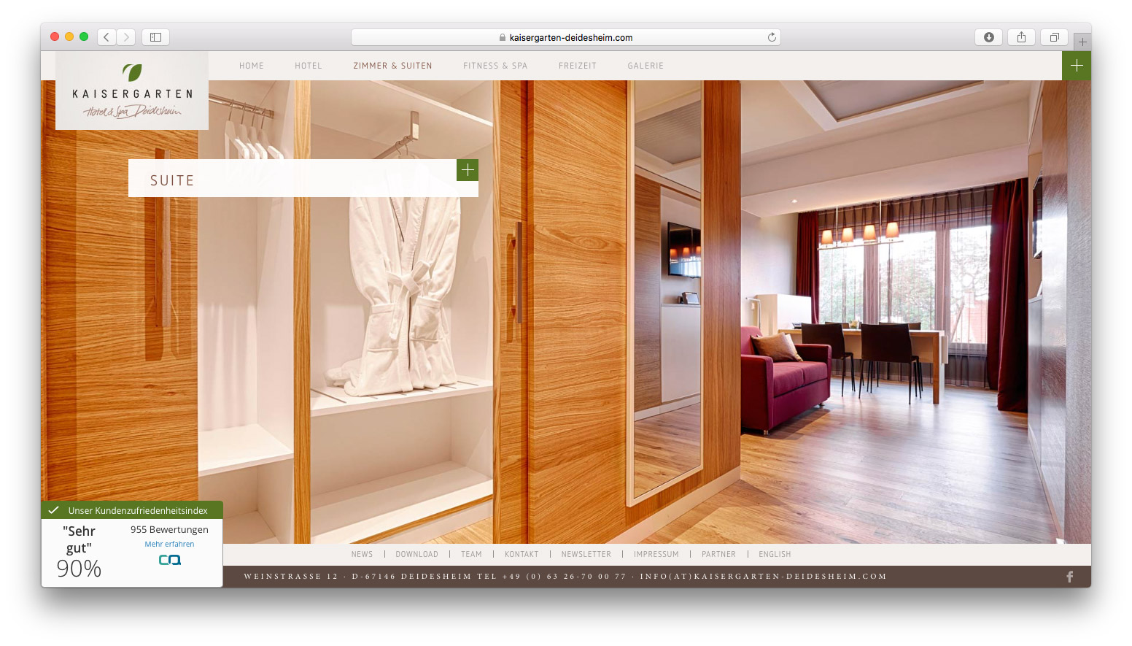Switch the site language to English

[x=775, y=555]
